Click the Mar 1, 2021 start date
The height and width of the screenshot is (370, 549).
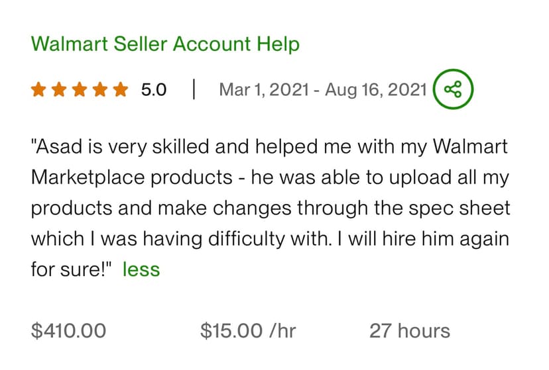coord(264,90)
